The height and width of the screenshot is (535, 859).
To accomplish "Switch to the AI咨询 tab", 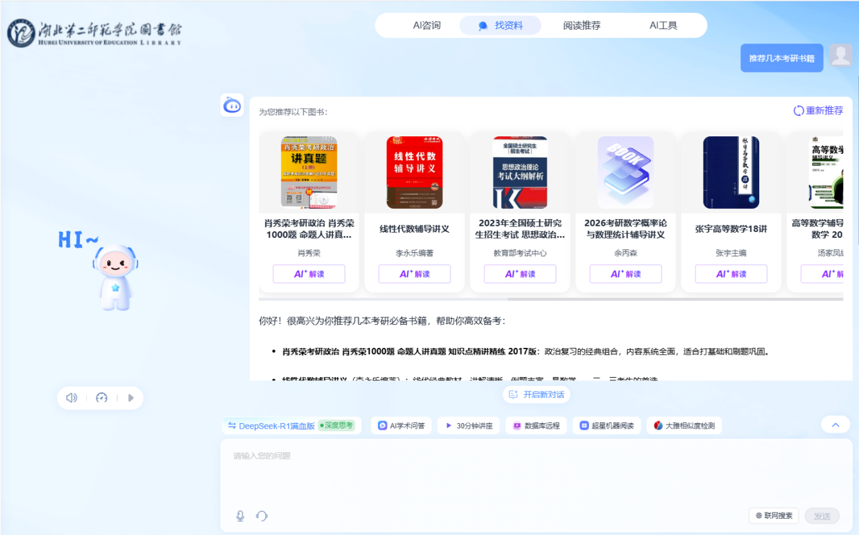I will pos(427,26).
